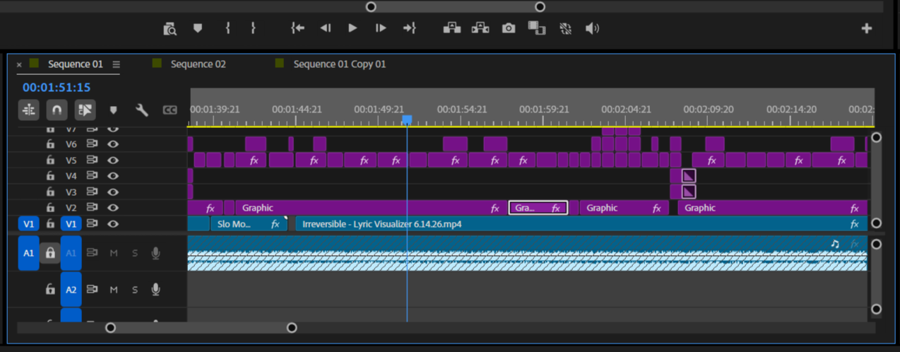The height and width of the screenshot is (352, 900).
Task: Click the Extract button
Action: point(480,28)
